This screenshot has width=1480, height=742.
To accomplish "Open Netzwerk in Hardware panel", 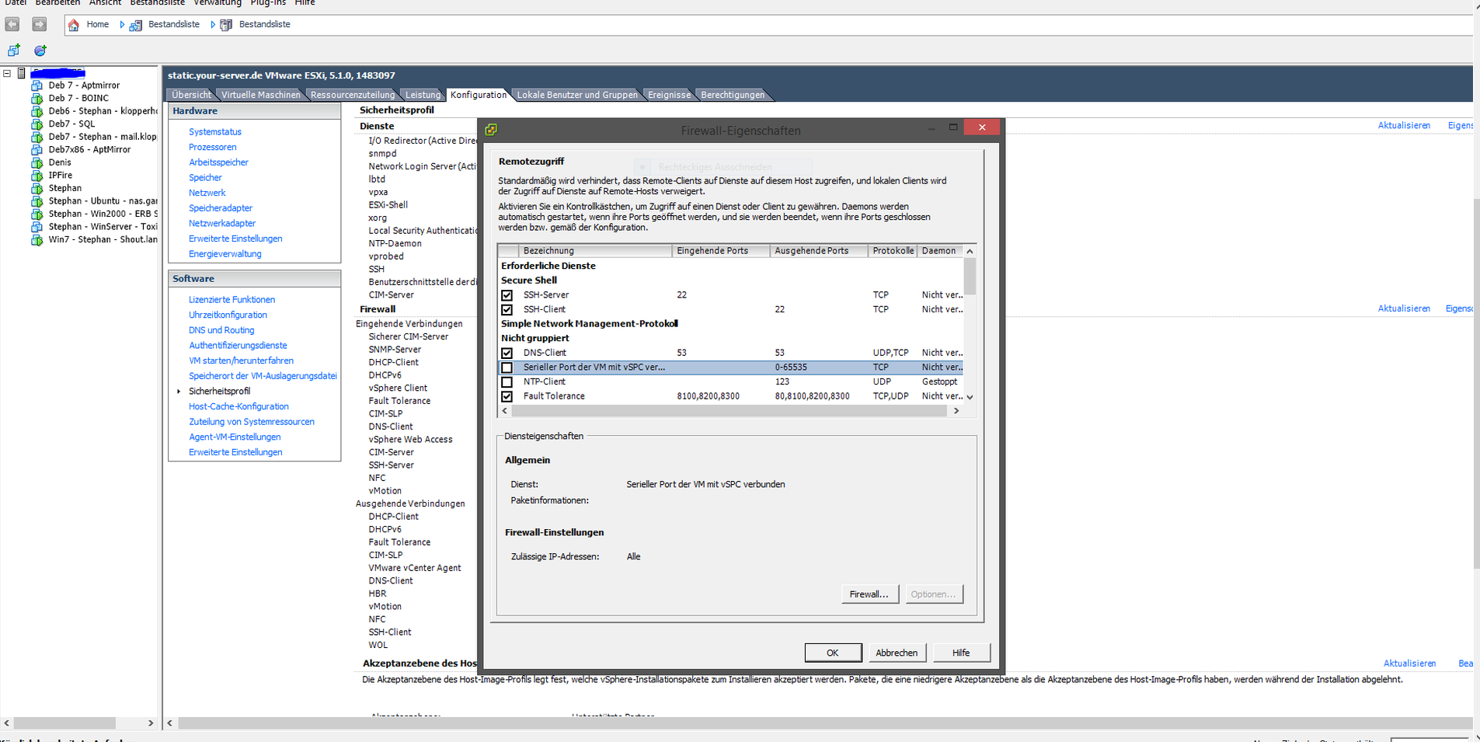I will click(207, 193).
